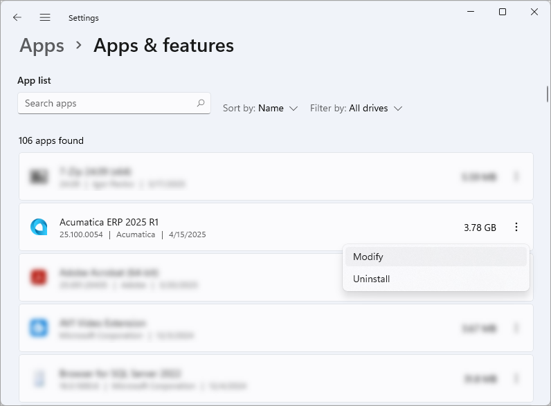This screenshot has width=551, height=406.
Task: Open more options for 7-Zip entry
Action: click(x=516, y=177)
